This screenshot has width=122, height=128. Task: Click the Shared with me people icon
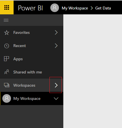click(x=7, y=72)
